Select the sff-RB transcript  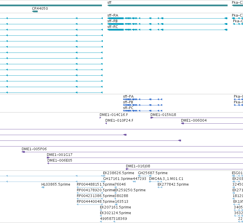(x=167, y=24)
